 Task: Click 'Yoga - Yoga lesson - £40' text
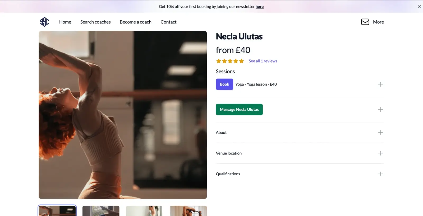256,84
